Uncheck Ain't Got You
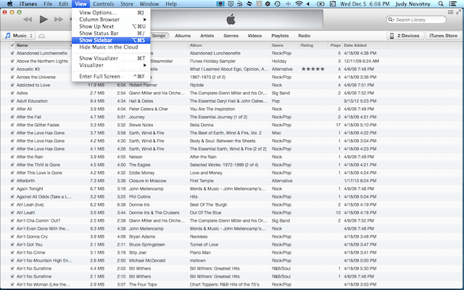 coord(12,245)
